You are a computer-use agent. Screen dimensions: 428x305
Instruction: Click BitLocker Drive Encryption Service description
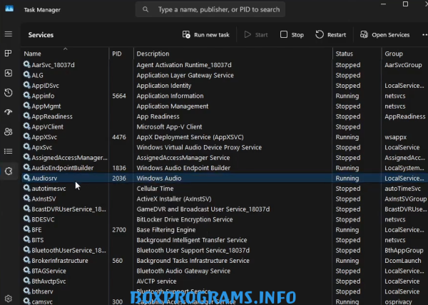(x=185, y=219)
